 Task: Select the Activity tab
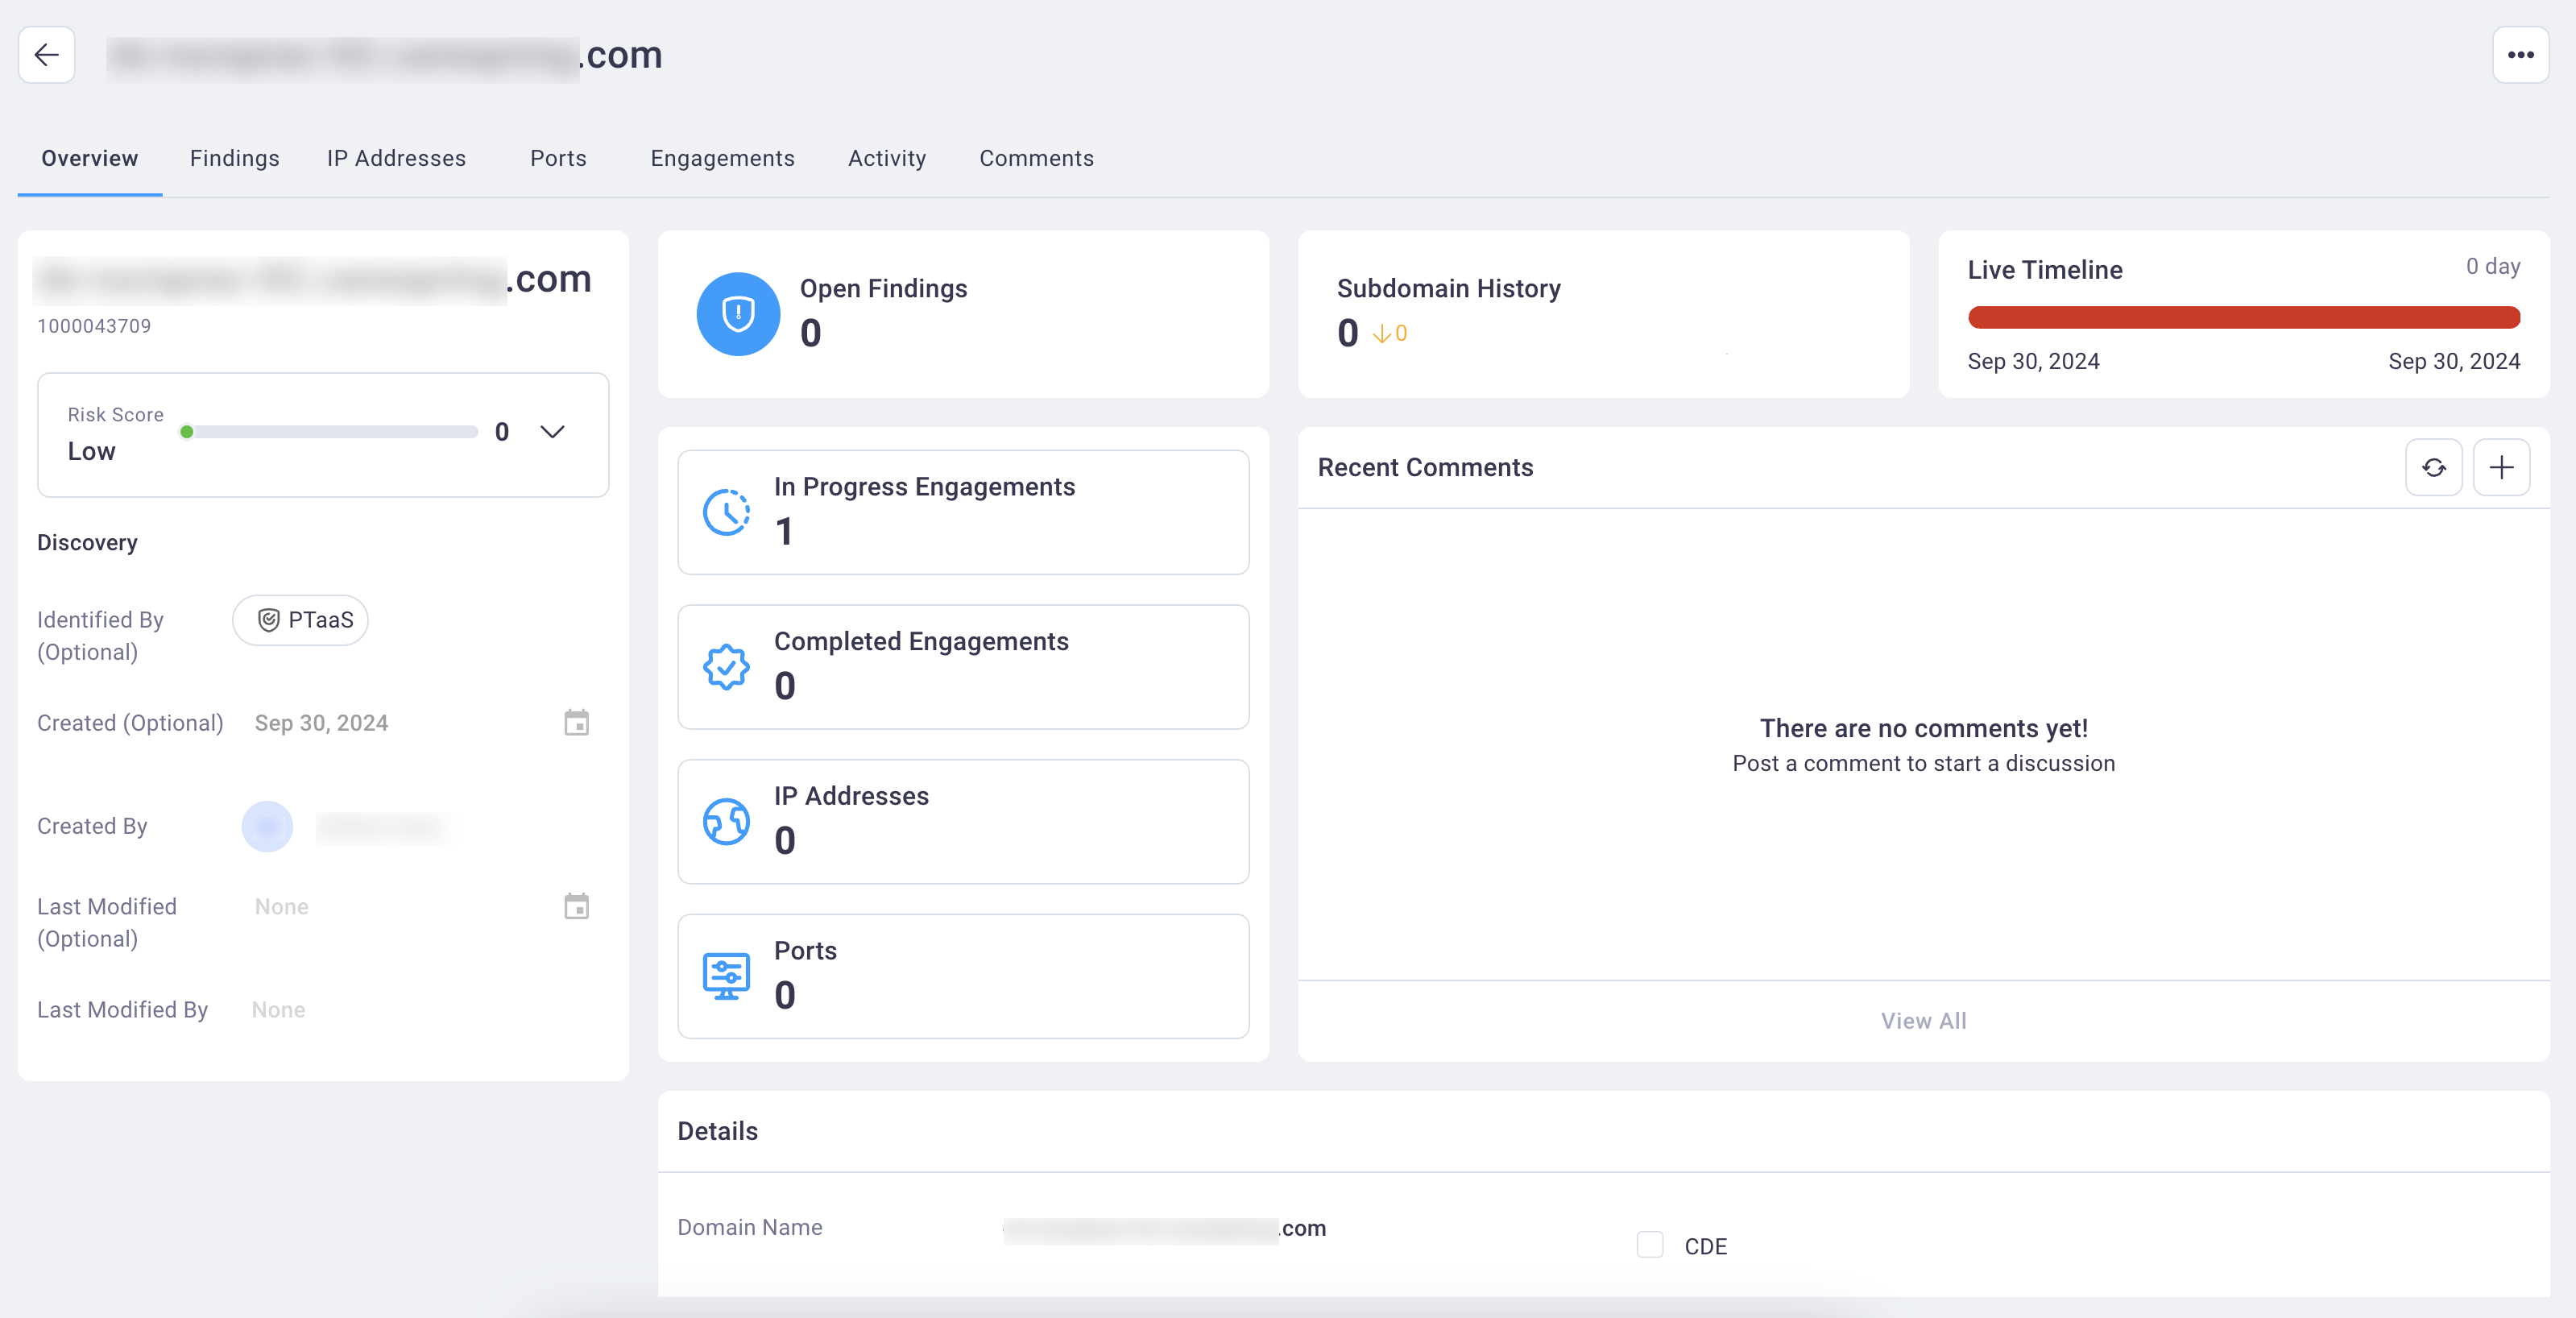tap(885, 158)
